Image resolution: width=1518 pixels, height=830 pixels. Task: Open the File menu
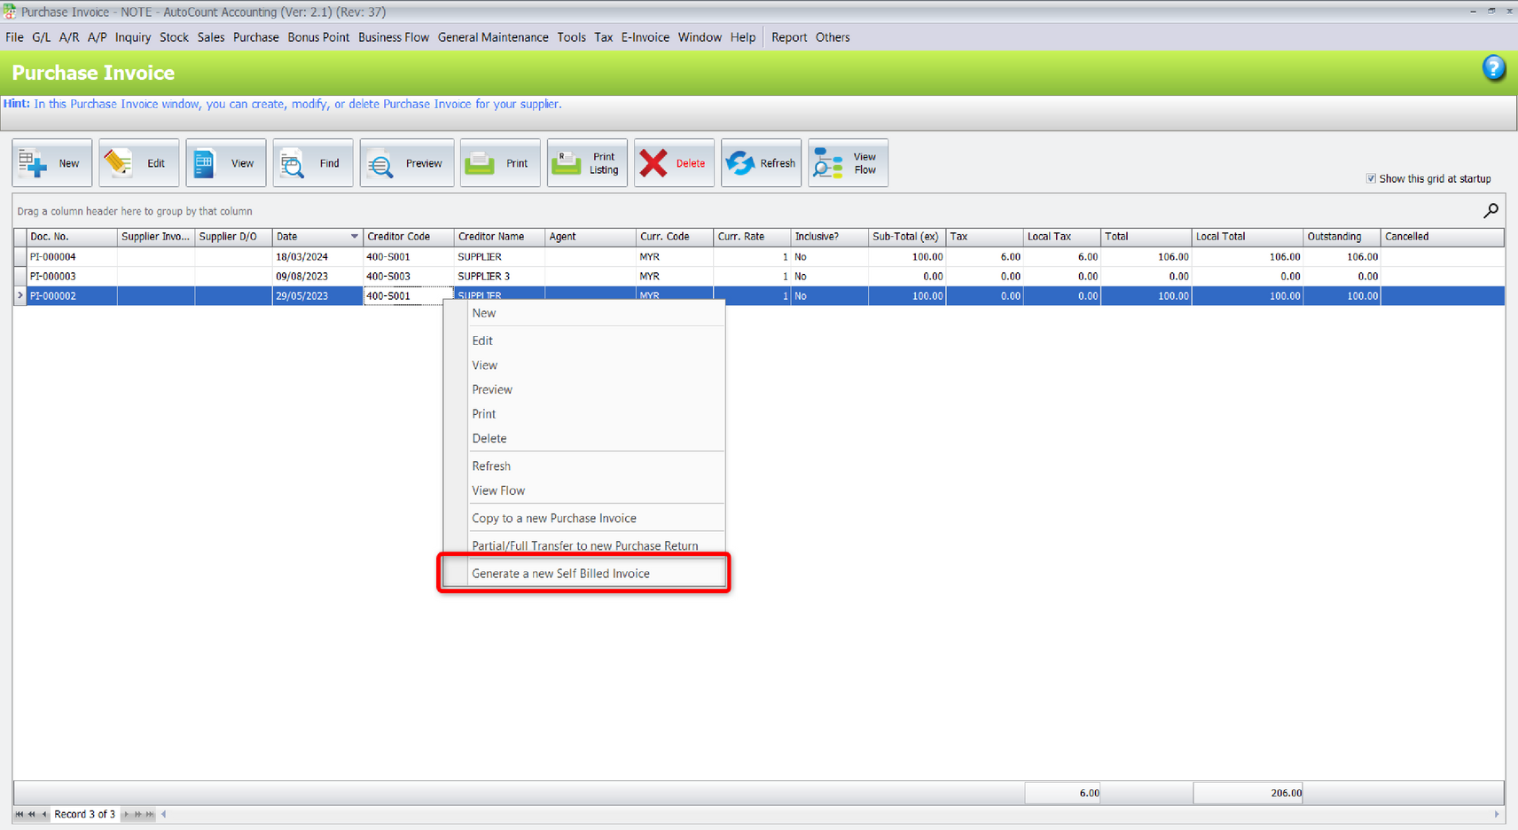click(14, 37)
